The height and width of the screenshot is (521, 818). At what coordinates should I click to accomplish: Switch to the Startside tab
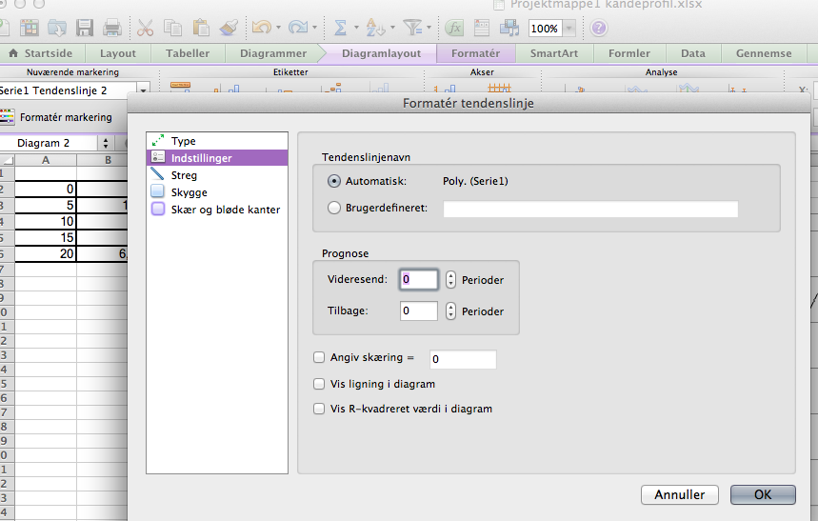[x=42, y=53]
